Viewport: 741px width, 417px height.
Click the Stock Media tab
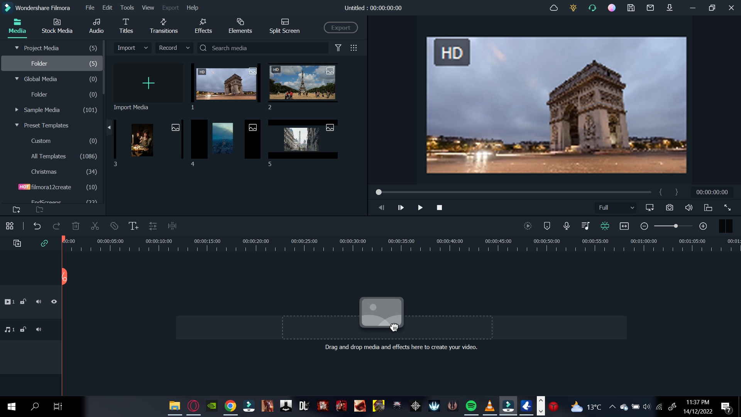(56, 25)
